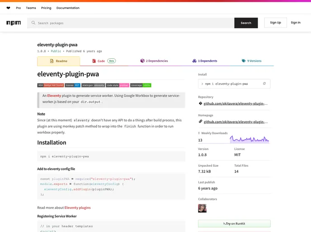
Task: Click the coverage 100% badge
Action: 141,85
